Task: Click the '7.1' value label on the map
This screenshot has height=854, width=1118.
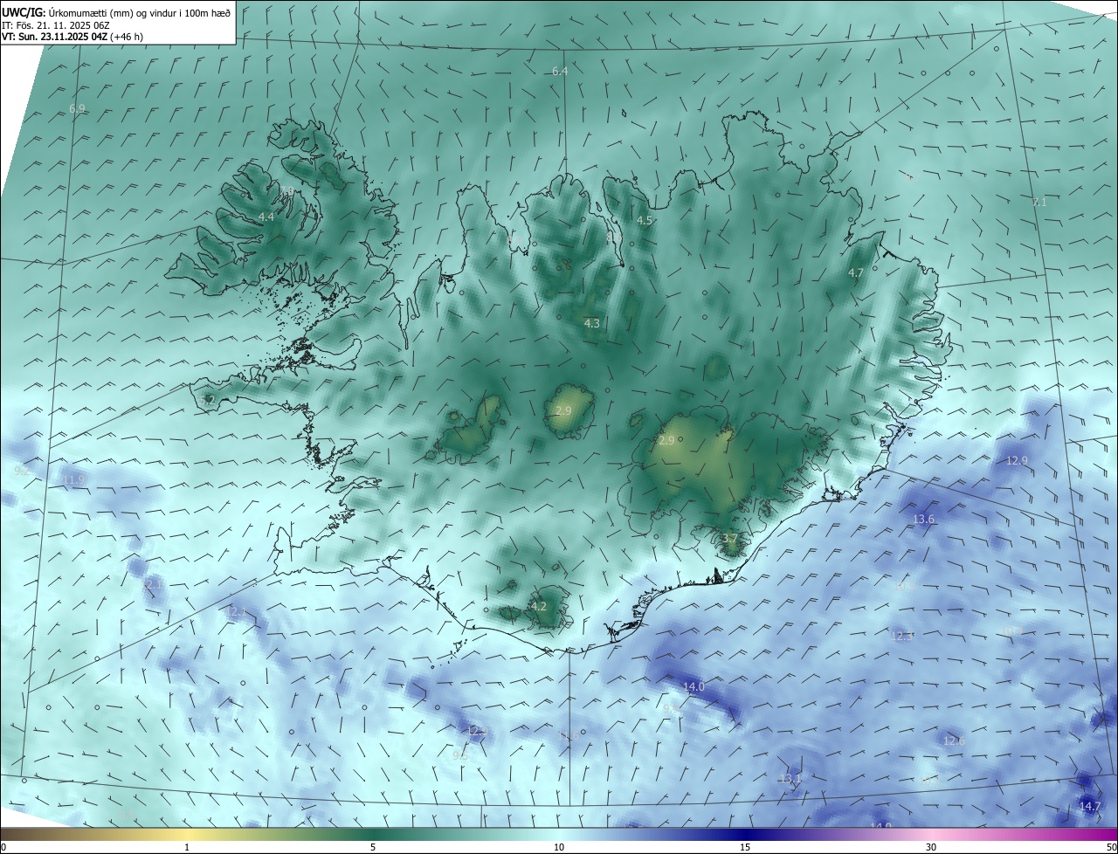Action: tap(1039, 203)
